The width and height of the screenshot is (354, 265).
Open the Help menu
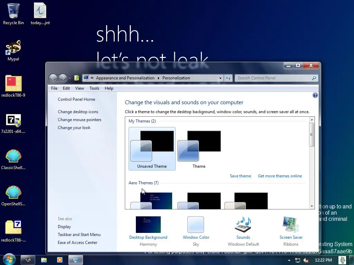[109, 88]
